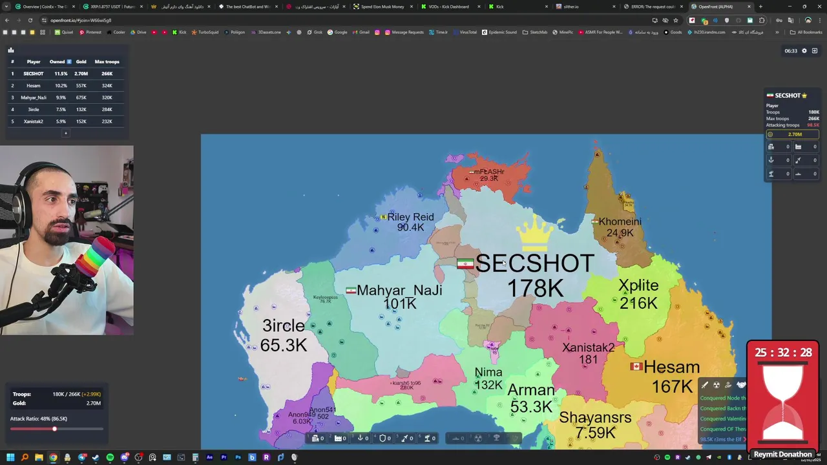Click Riley Reid 90.4K territory label
Screen dimensions: 827x465
pos(410,222)
